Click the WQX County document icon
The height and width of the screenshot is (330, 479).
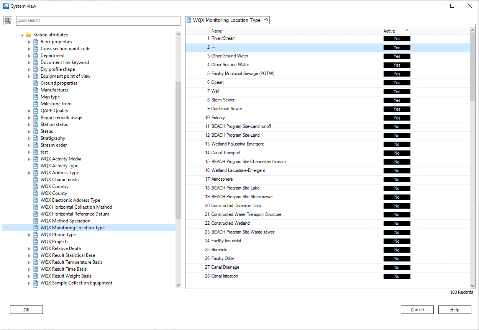pos(36,193)
